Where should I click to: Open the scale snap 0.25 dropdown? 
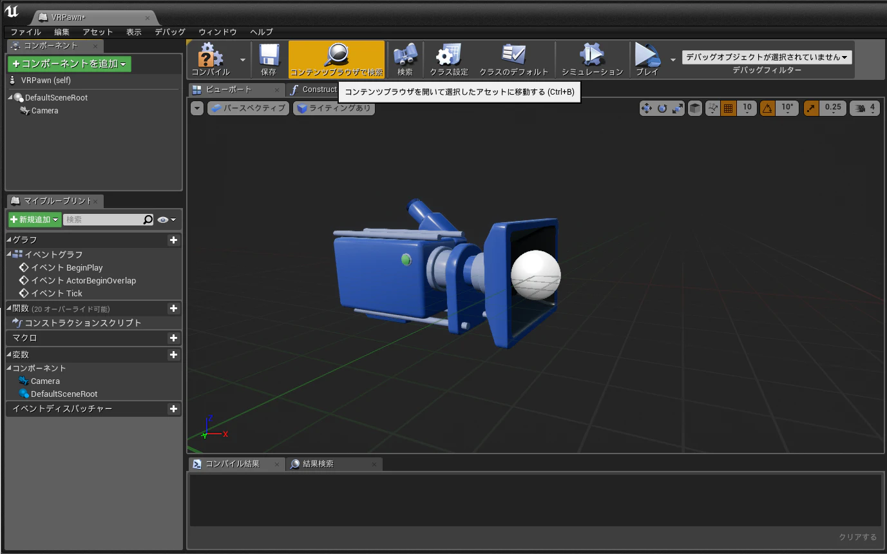[833, 108]
